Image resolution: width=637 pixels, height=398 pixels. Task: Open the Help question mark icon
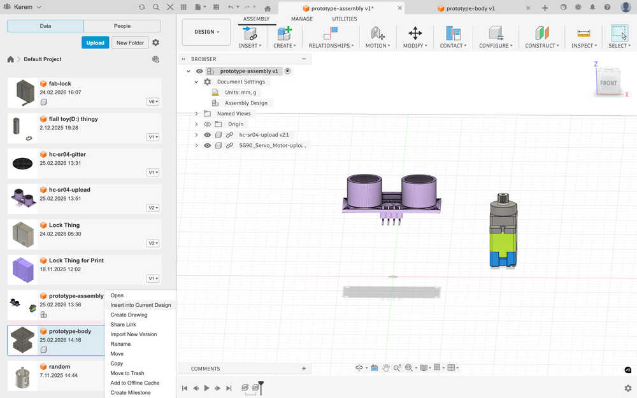[x=607, y=7]
